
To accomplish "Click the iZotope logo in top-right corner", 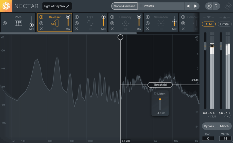I will click(x=228, y=6).
